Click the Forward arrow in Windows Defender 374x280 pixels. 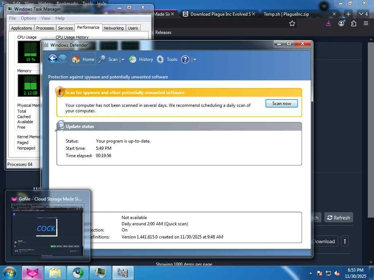click(x=63, y=59)
